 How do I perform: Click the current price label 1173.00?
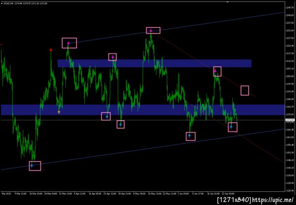[x=290, y=120]
